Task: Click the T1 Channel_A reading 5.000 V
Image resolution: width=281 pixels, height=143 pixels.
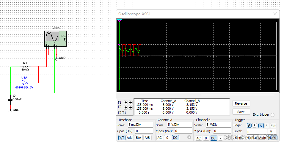Action: coord(168,105)
